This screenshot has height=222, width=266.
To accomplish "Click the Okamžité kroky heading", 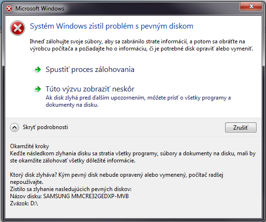I will (x=29, y=146).
